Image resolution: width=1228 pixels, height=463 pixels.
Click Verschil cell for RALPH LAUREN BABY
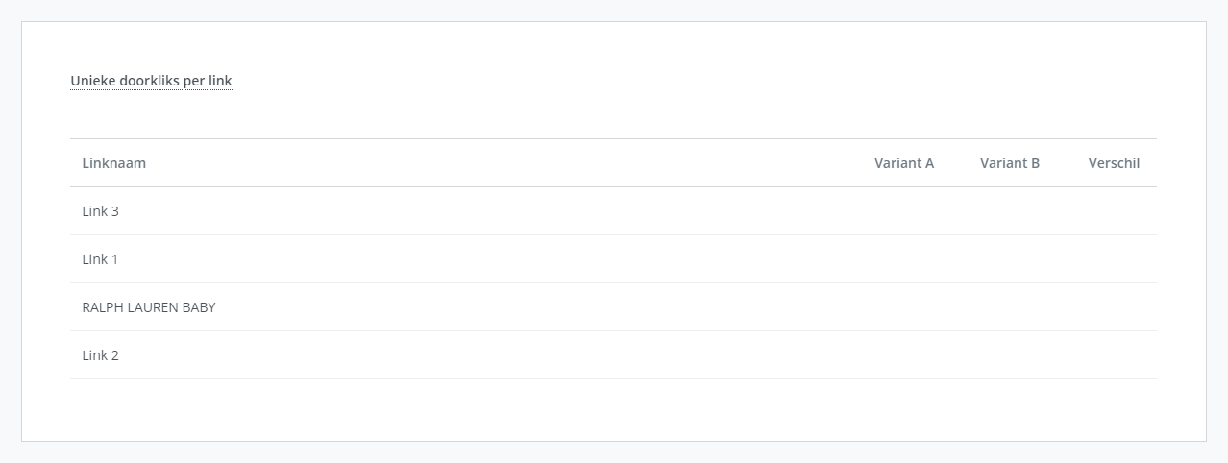(x=1114, y=307)
